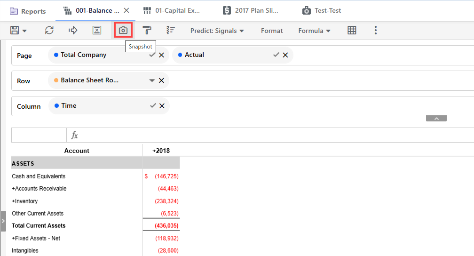Switch to the 01-Capital Ex tab
Image resolution: width=474 pixels, height=256 pixels.
click(172, 10)
